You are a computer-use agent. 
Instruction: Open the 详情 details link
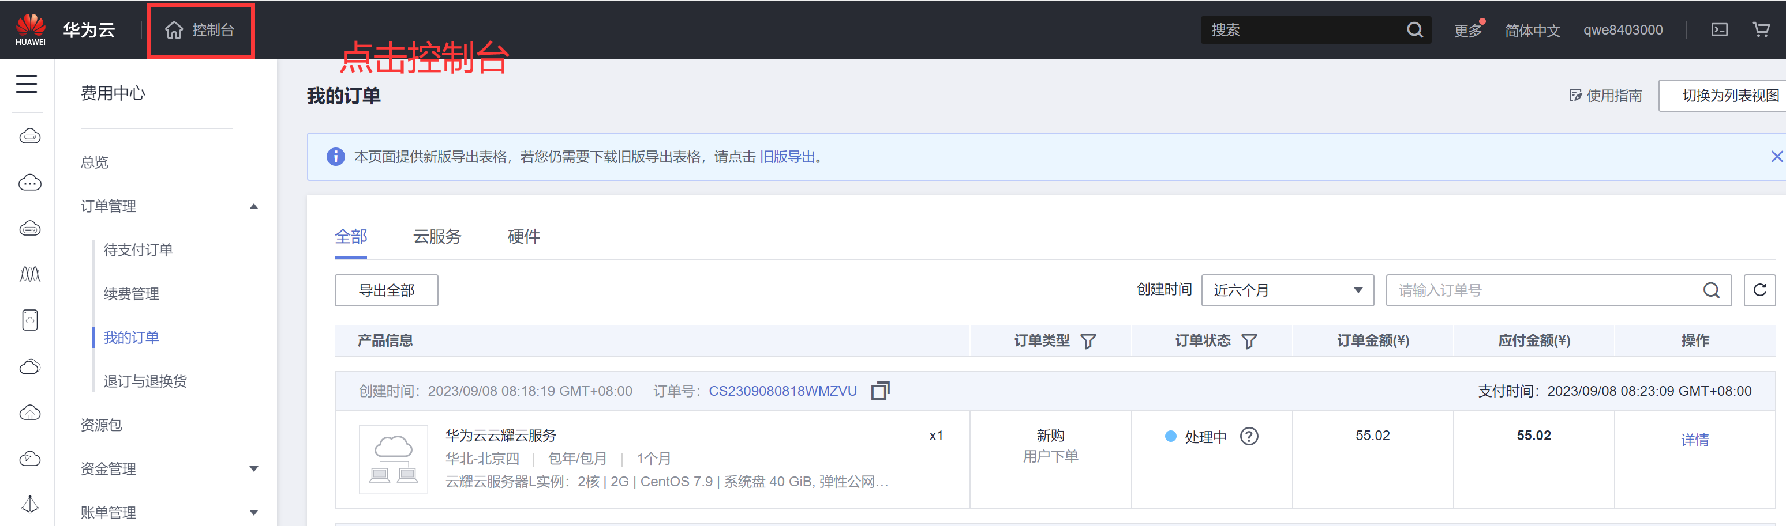coord(1694,440)
